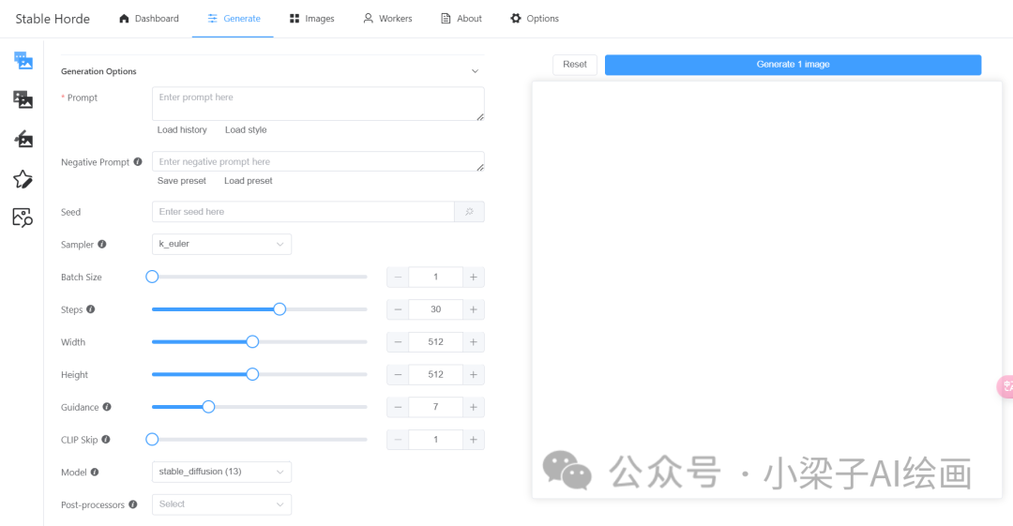The width and height of the screenshot is (1013, 526).
Task: Show Guidance info tooltip icon
Action: coord(107,407)
